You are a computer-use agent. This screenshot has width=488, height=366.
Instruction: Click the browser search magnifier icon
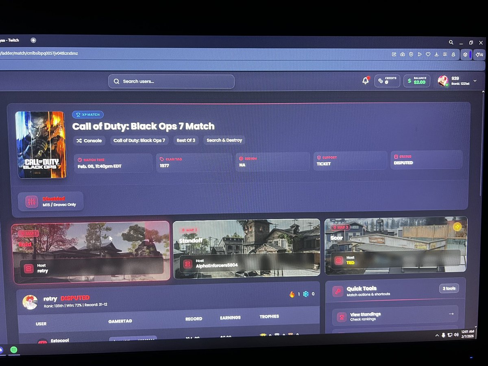point(451,42)
